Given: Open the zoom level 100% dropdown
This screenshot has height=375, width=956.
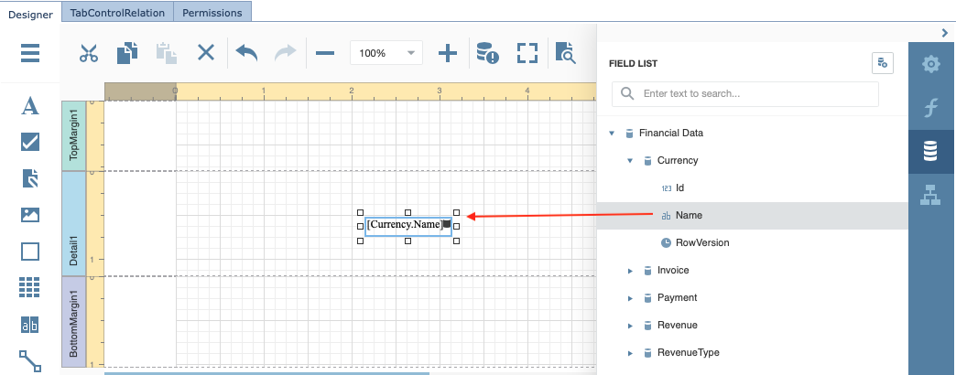Looking at the screenshot, I should 386,53.
